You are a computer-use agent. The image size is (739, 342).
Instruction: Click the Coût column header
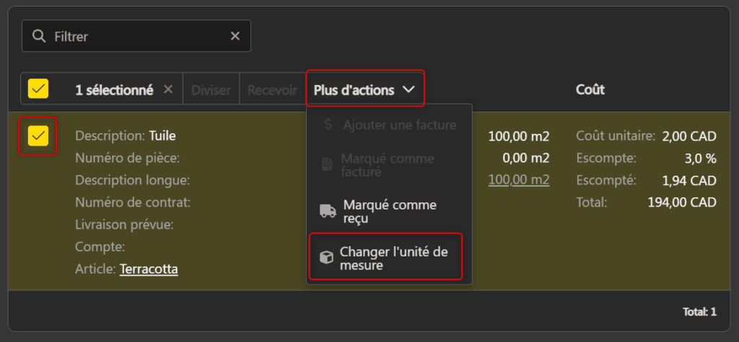590,90
